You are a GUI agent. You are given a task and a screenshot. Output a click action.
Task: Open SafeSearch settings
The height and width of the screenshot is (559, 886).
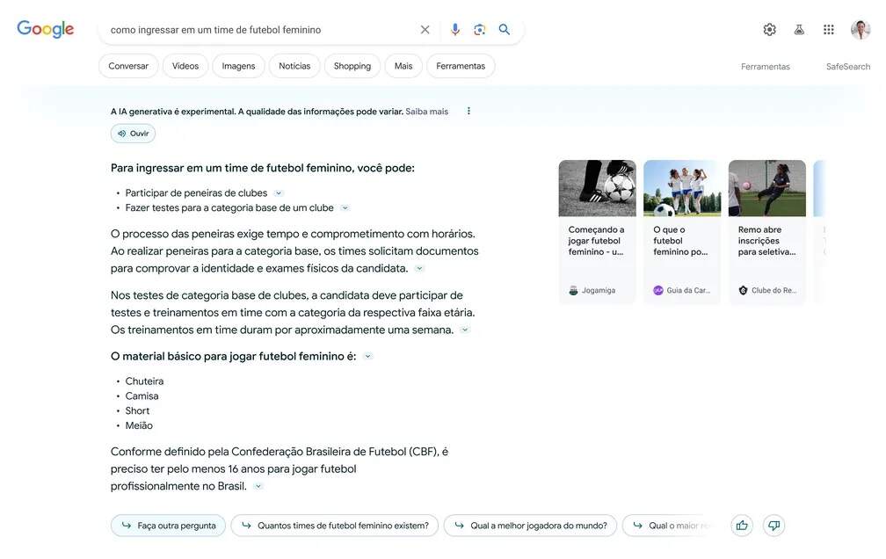(x=848, y=67)
